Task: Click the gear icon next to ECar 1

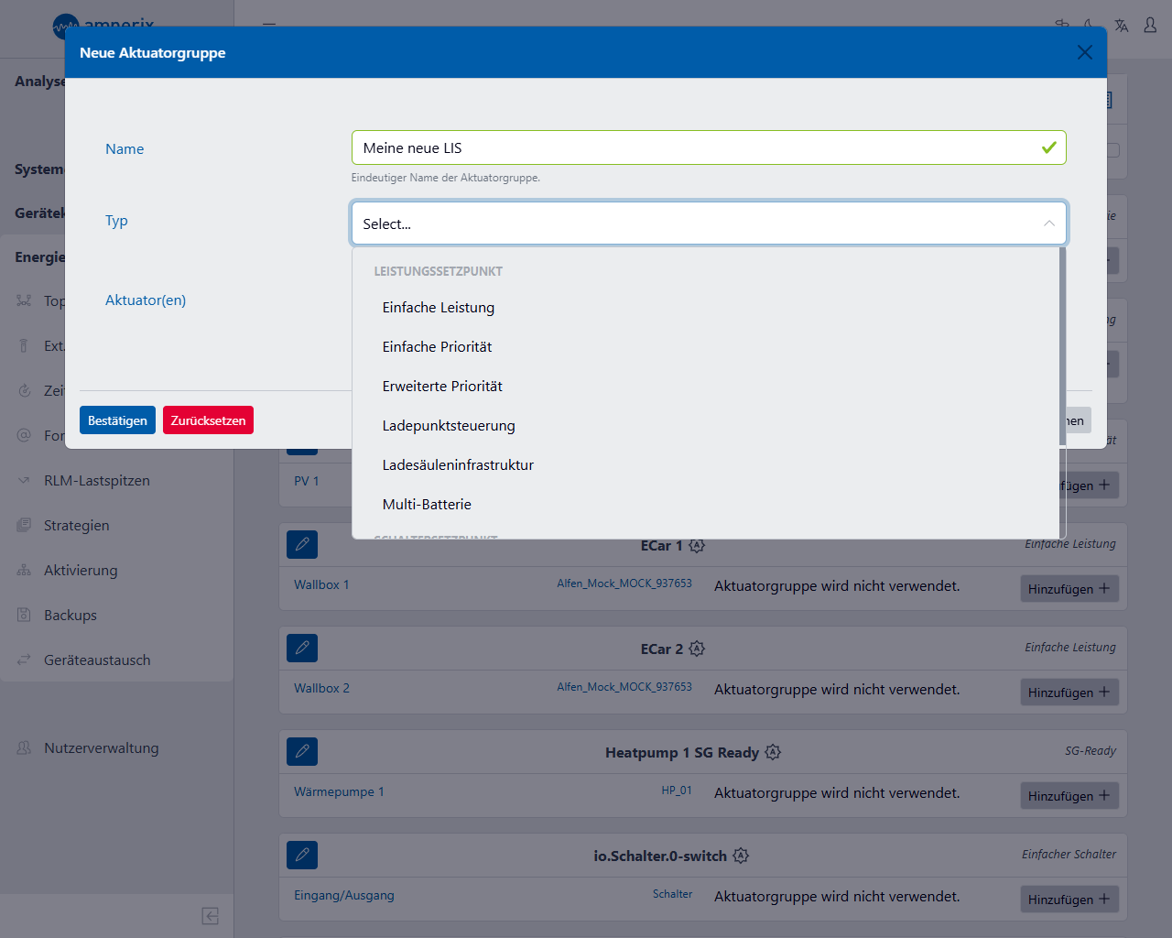Action: [697, 546]
